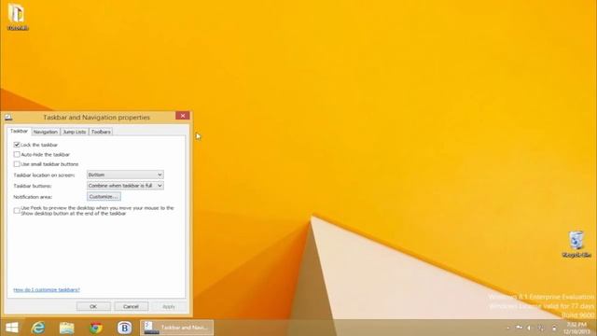Launch Google Chrome from the taskbar
Screen dimensions: 597x336
click(x=96, y=328)
